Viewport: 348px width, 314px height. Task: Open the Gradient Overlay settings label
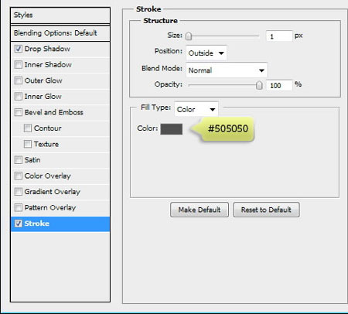click(53, 192)
